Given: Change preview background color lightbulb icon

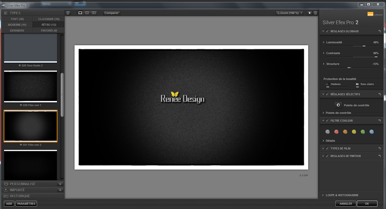Looking at the screenshot, I should [x=310, y=13].
